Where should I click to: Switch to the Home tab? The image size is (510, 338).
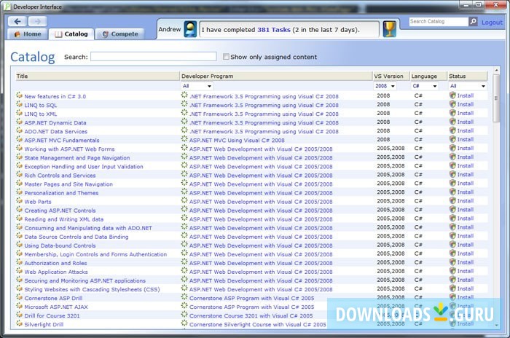point(28,34)
